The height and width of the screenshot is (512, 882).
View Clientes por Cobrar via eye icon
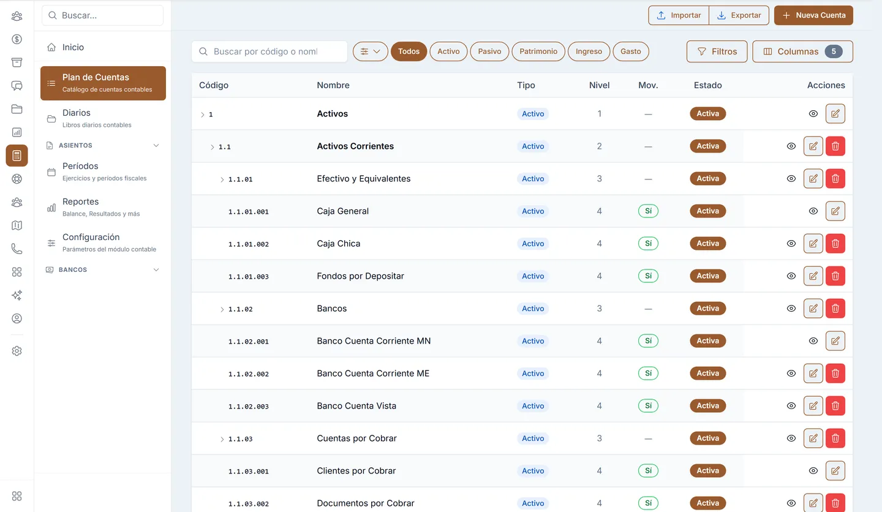click(813, 471)
